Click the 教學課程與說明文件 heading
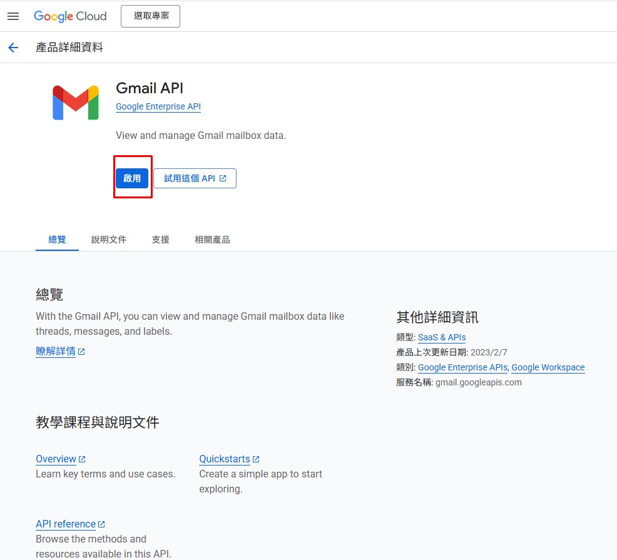Screen dimensions: 617x560 tap(97, 422)
